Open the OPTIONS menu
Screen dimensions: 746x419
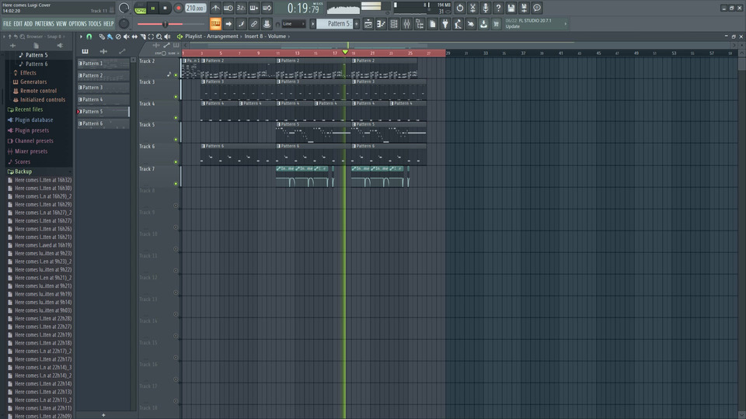[x=78, y=24]
